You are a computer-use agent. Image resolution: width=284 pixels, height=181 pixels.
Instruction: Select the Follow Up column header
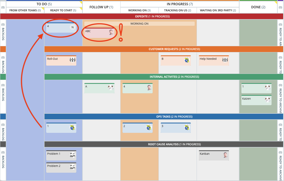101,7
